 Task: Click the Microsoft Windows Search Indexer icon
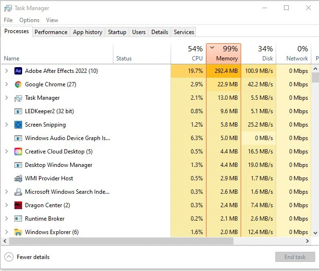18,192
